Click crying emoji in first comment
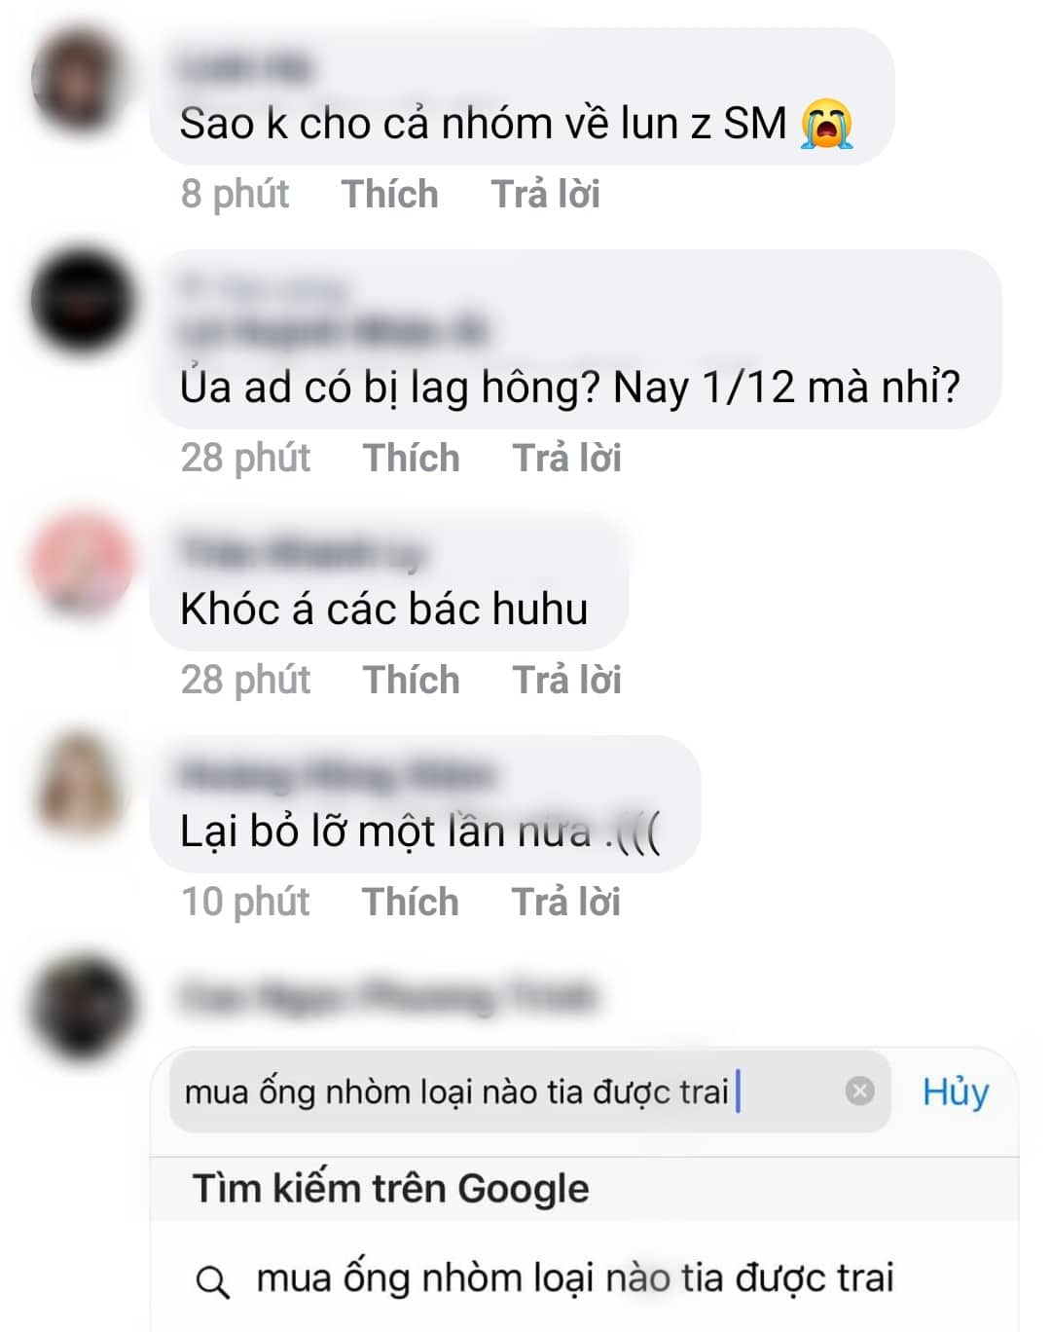This screenshot has height=1332, width=1051. click(x=827, y=125)
